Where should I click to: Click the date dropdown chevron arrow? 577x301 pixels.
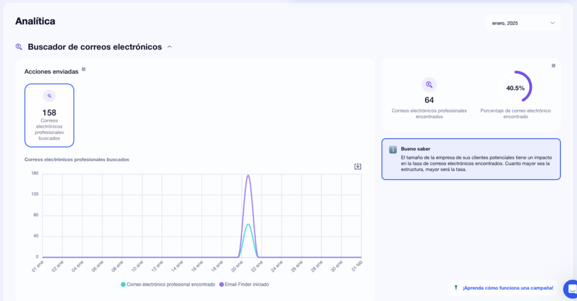point(552,23)
